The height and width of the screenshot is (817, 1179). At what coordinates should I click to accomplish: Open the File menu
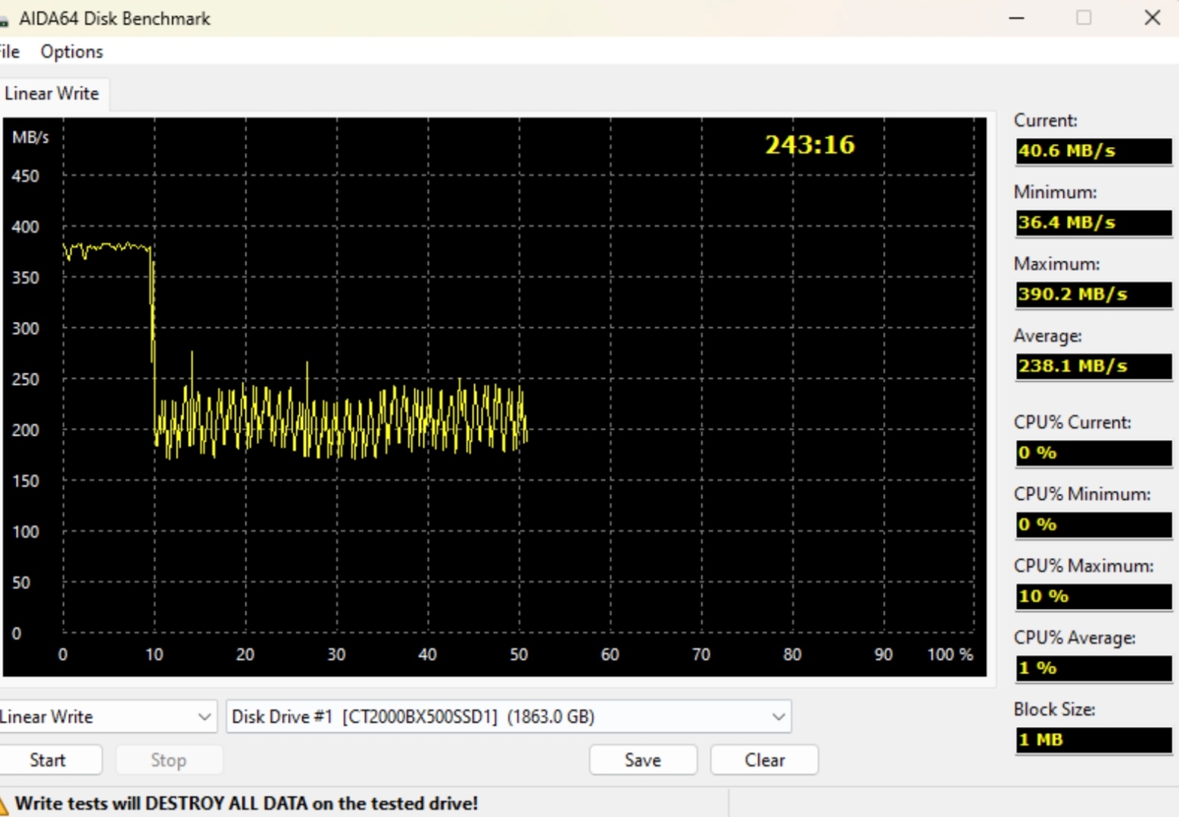tap(9, 51)
